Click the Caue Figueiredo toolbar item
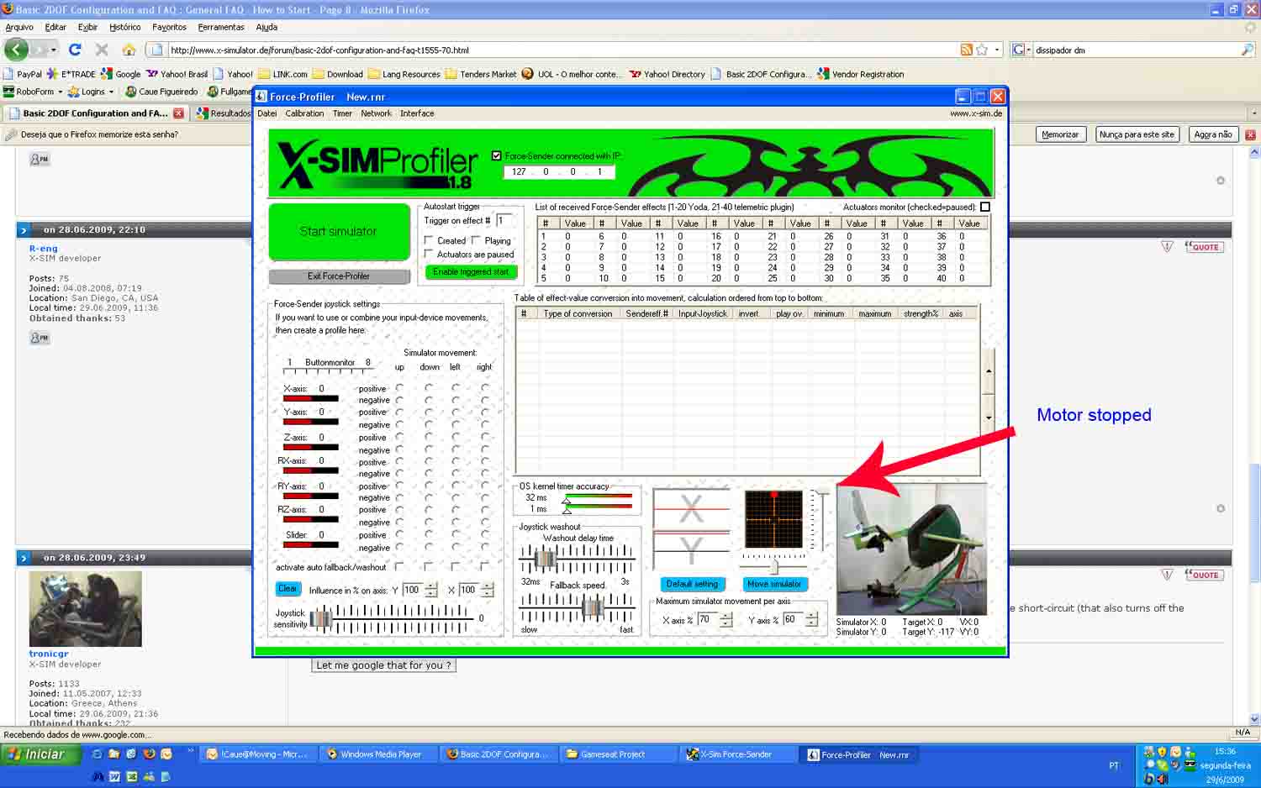The height and width of the screenshot is (788, 1261). 161,92
